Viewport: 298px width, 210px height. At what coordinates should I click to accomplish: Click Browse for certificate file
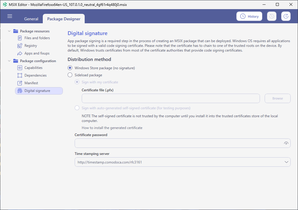277,98
